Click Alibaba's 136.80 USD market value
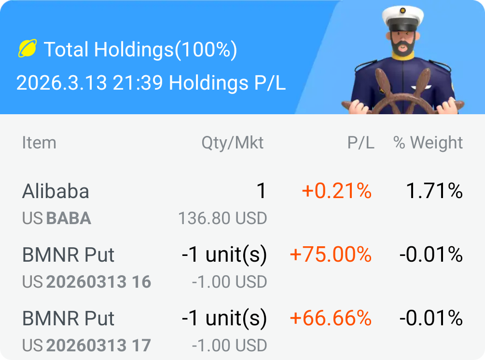 222,218
